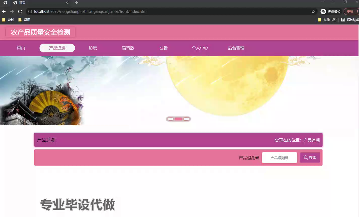Open 个人中心 navigation item
Viewport: 359px width, 217px height.
click(x=200, y=48)
